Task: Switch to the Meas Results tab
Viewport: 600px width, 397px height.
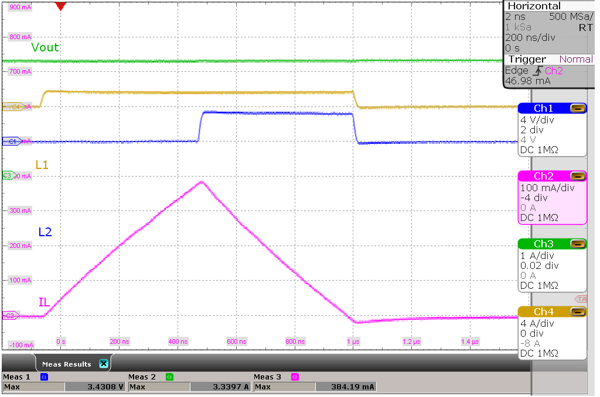Action: 66,364
